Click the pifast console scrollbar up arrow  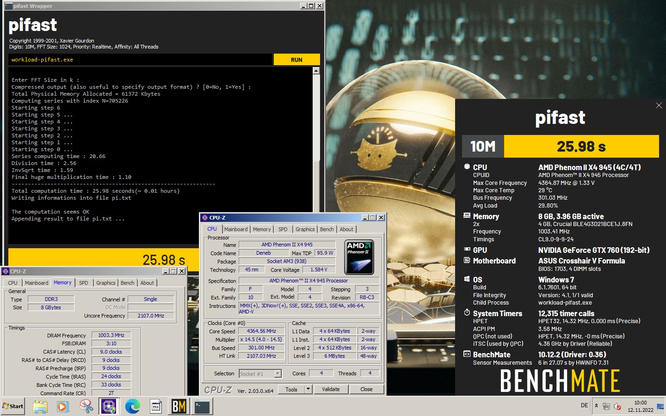(316, 71)
